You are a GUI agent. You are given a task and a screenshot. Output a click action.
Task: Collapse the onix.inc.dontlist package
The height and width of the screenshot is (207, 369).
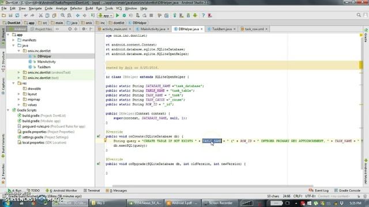pos(19,51)
